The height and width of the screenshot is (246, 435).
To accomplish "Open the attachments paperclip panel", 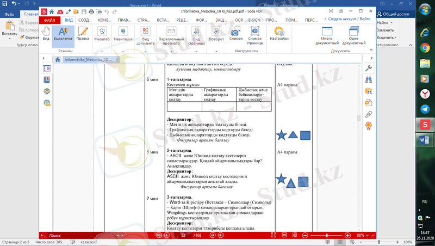I will pyautogui.click(x=369, y=114).
